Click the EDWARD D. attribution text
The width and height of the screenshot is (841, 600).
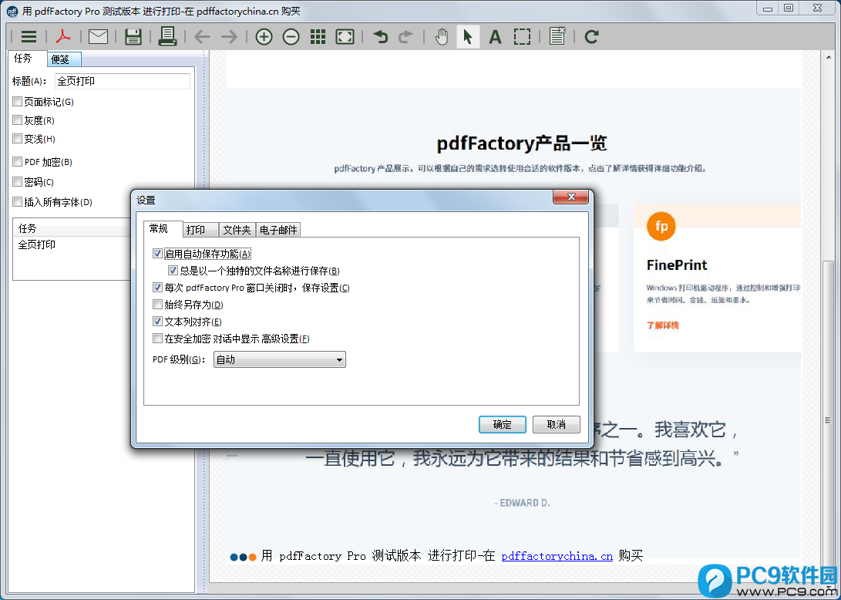click(523, 503)
